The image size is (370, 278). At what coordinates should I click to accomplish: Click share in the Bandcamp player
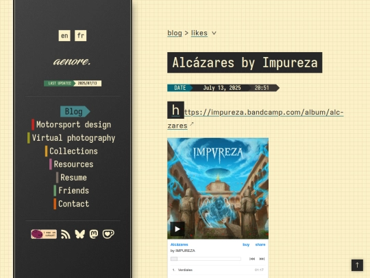[x=260, y=244]
